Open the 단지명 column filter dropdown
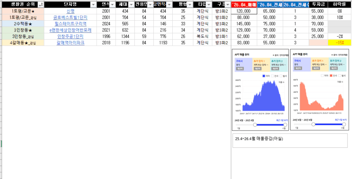 [x=93, y=5]
